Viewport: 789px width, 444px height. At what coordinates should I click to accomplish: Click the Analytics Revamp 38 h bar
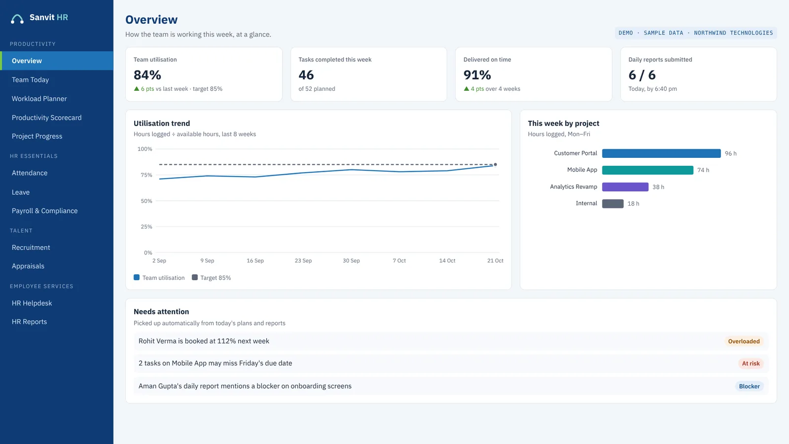point(625,187)
